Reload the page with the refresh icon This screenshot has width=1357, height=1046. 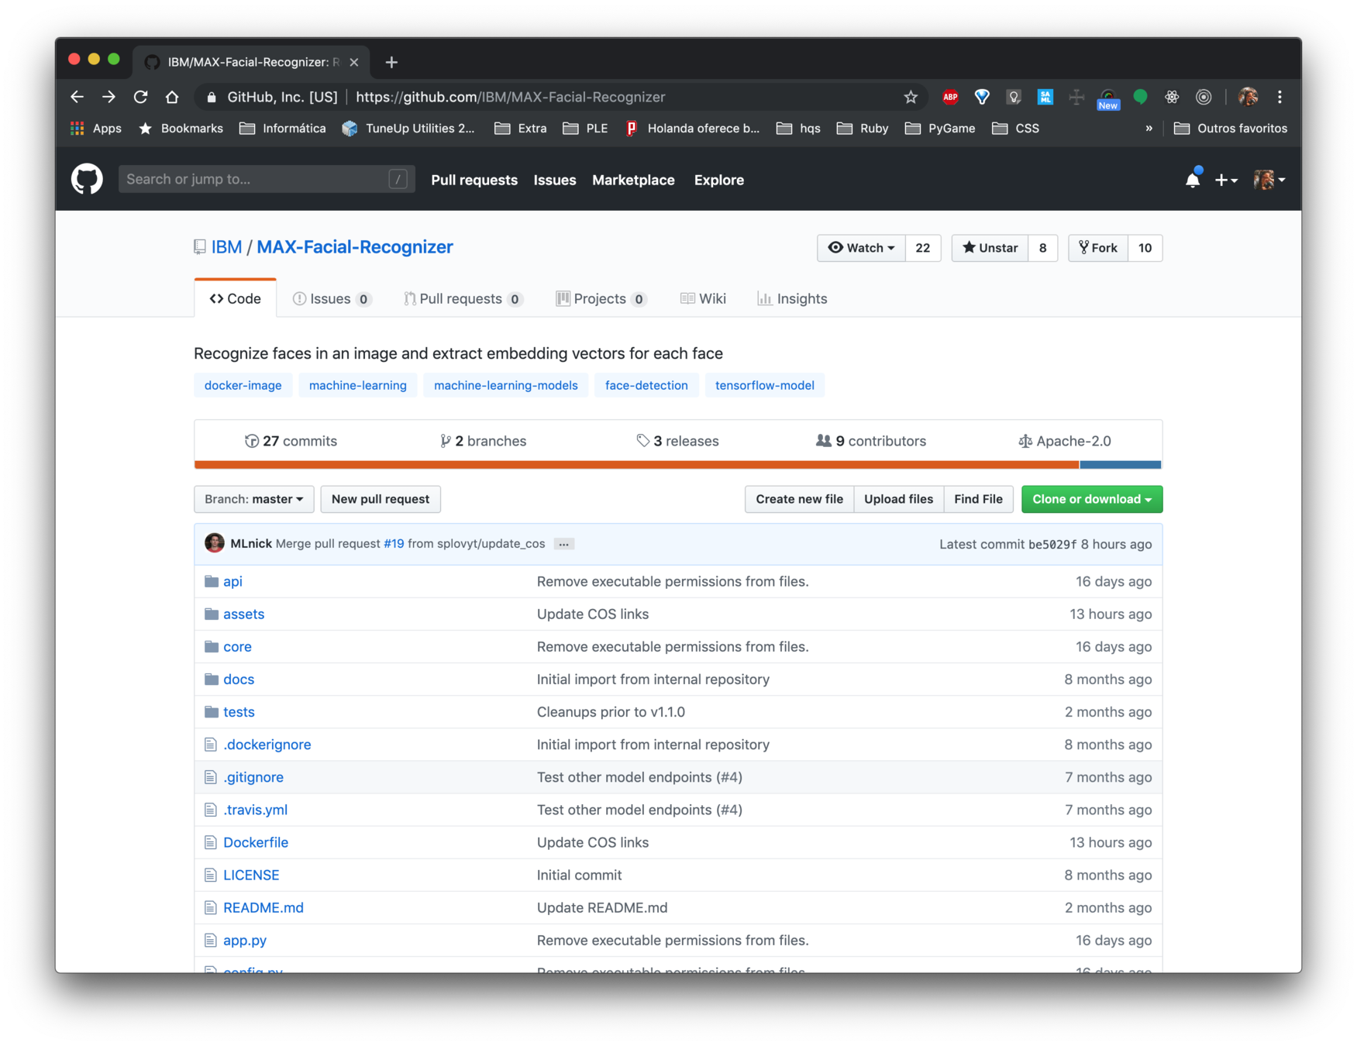pyautogui.click(x=140, y=97)
